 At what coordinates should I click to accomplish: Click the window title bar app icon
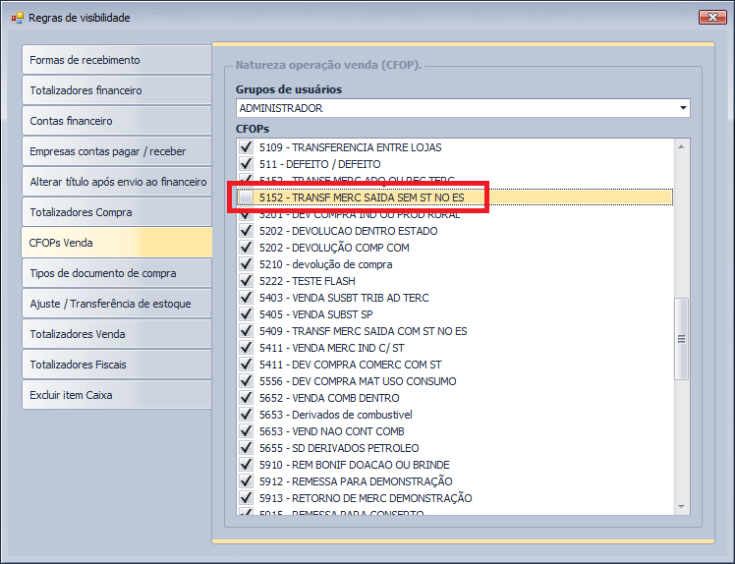tap(17, 18)
